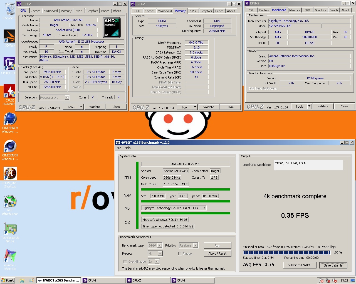Expand Tools arrow in middle CPU-Z window
This screenshot has height=284, width=356.
coord(195,107)
